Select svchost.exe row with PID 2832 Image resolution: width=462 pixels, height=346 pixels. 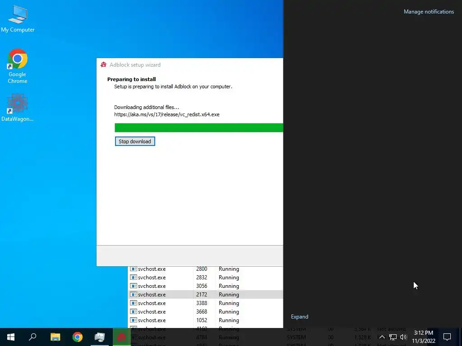coord(205,278)
